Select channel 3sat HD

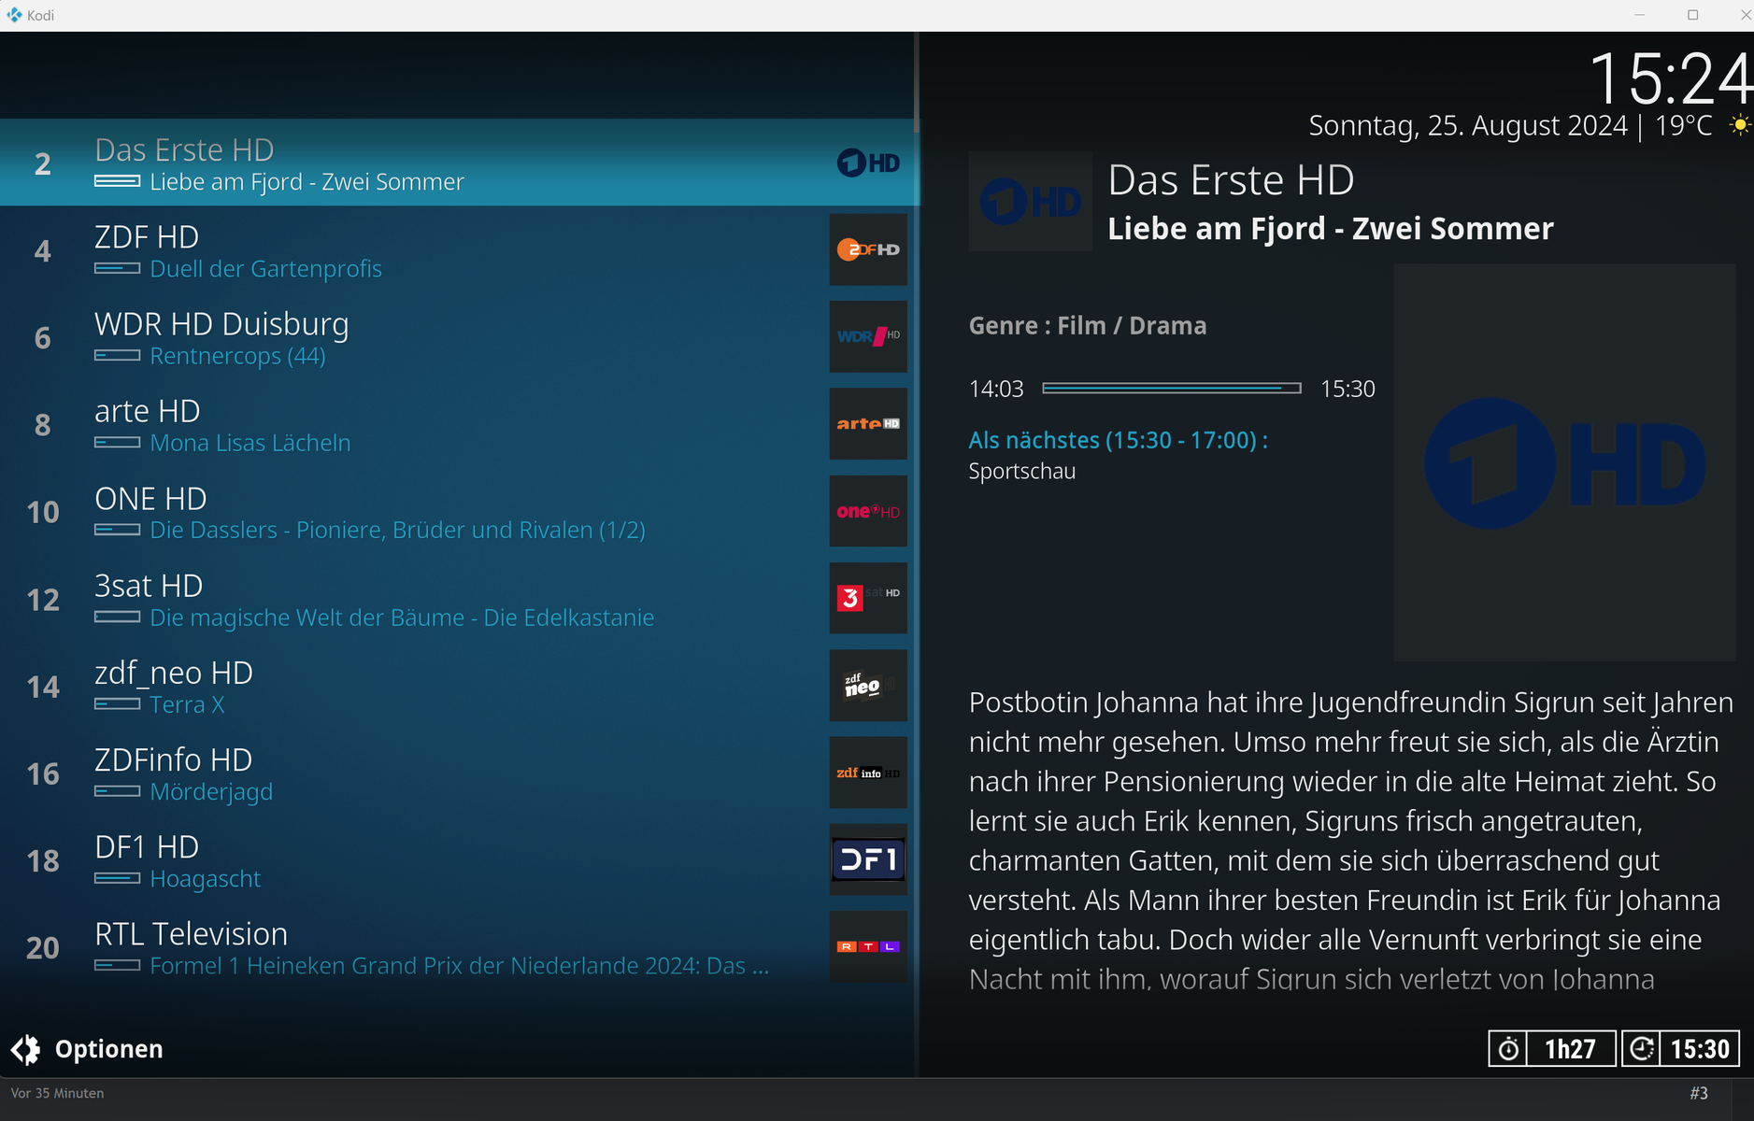coord(458,599)
